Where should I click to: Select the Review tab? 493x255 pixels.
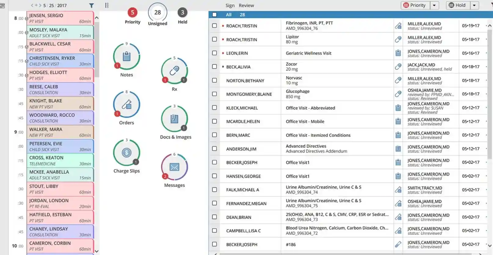coord(246,6)
